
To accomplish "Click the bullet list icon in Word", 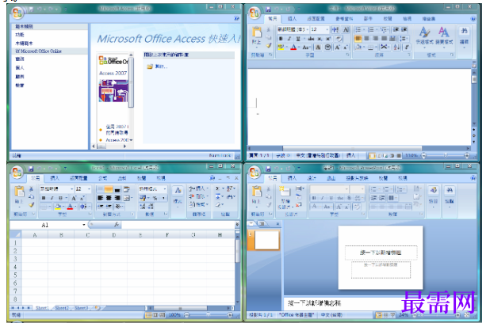I will (359, 29).
